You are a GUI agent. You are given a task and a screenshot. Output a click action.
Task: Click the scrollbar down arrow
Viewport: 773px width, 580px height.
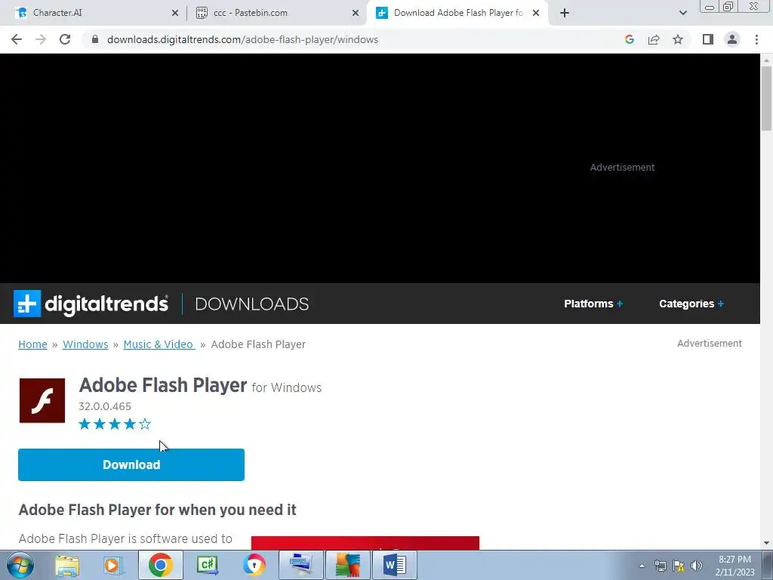pos(766,543)
